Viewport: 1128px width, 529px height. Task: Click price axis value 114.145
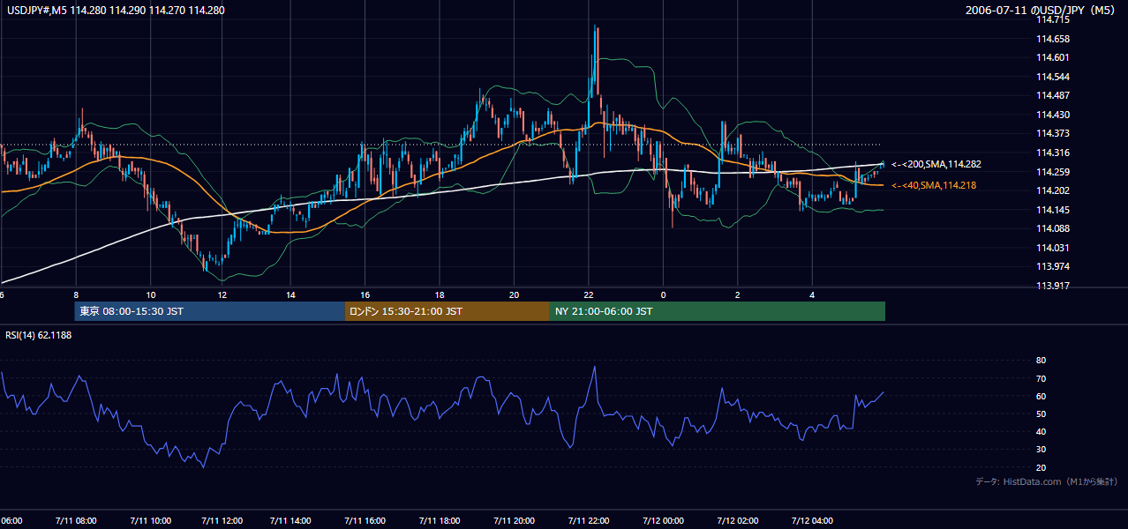pos(1052,210)
